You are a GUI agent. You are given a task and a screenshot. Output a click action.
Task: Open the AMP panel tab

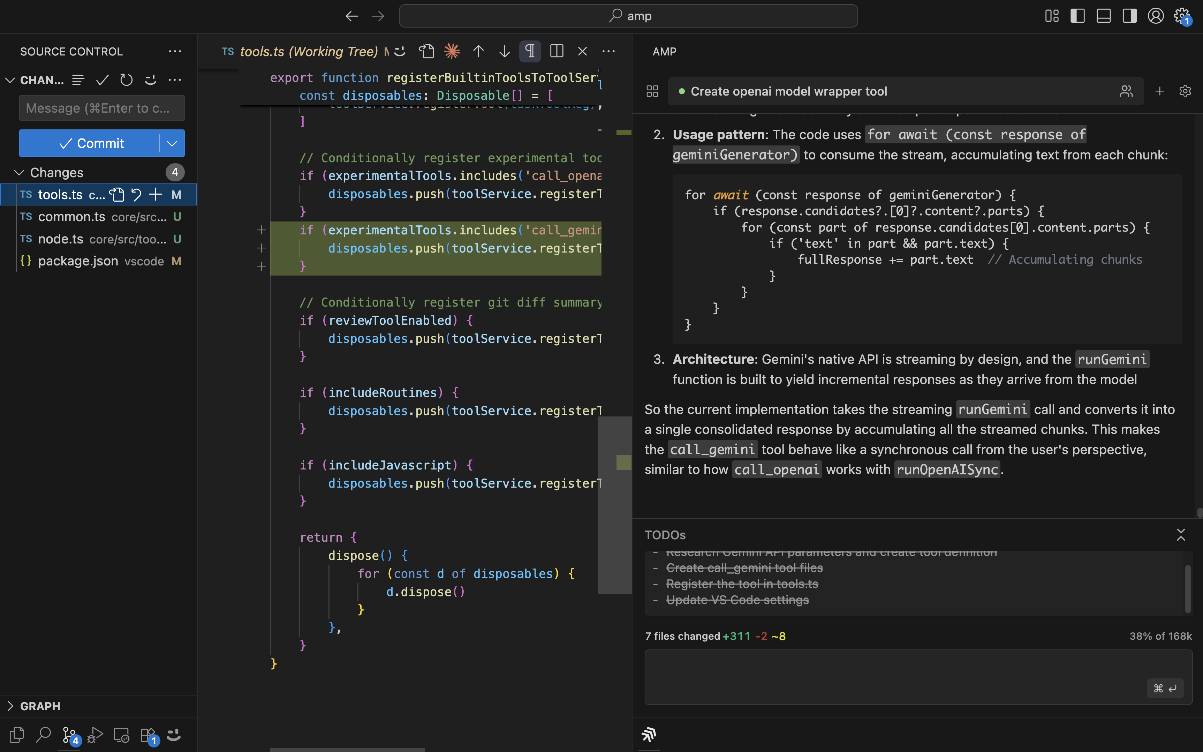[x=664, y=51]
